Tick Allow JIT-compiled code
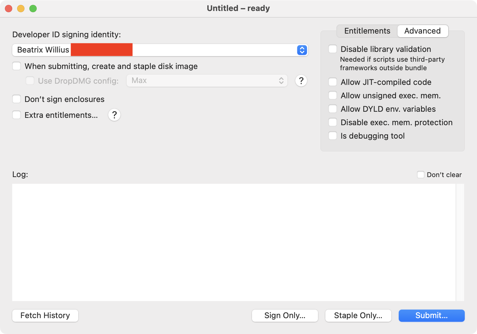The height and width of the screenshot is (334, 477). 333,82
